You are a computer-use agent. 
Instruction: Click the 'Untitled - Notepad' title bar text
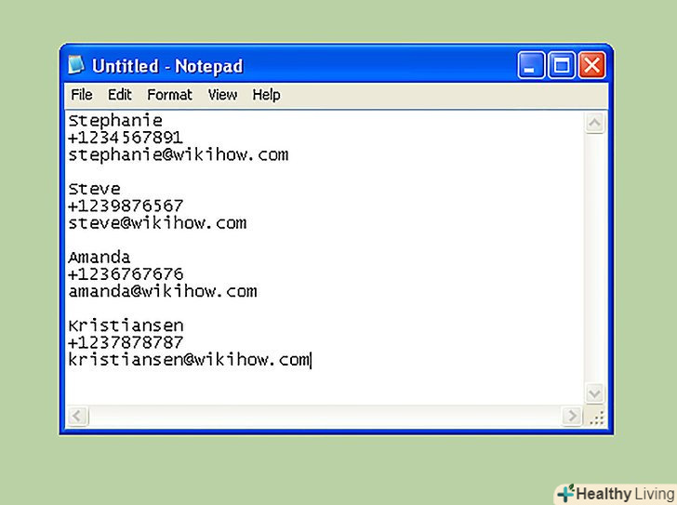(x=167, y=66)
